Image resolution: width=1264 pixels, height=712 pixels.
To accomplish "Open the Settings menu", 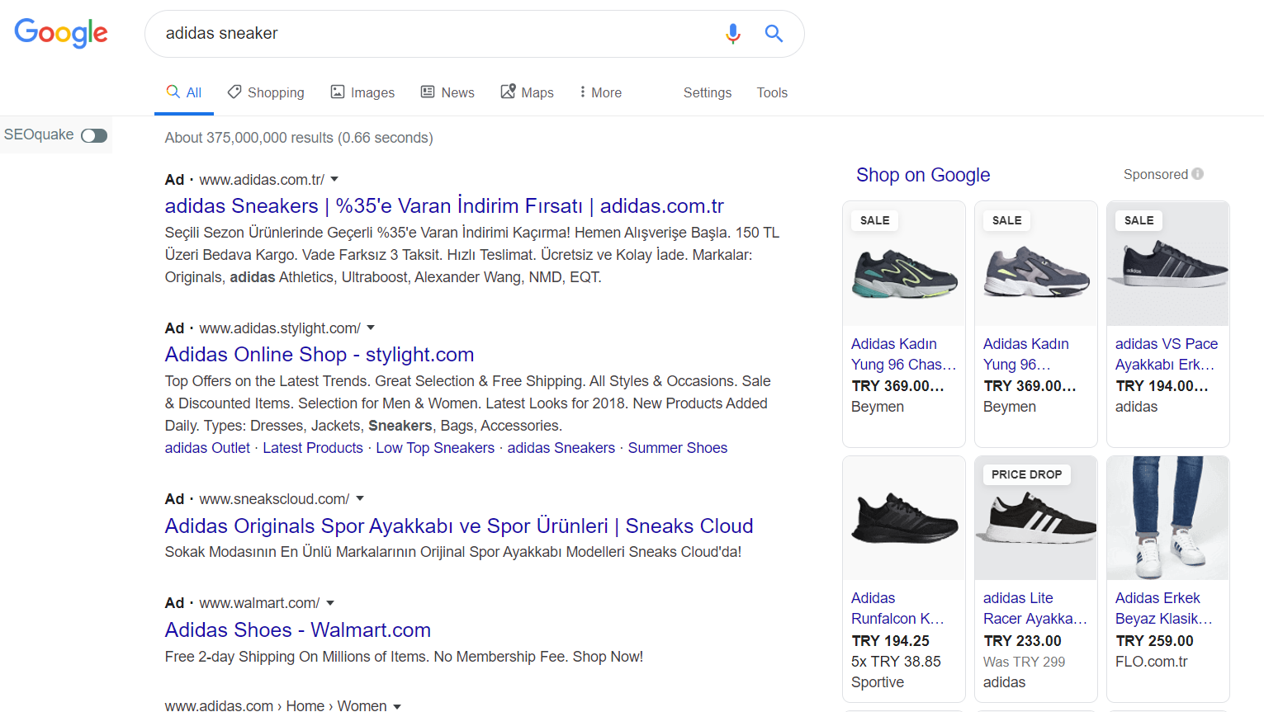I will point(708,92).
